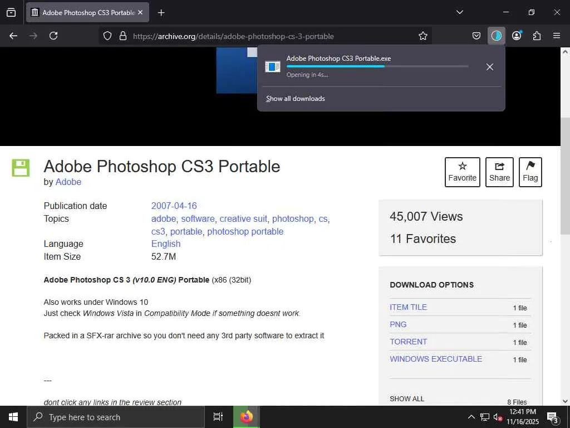
Task: Add this item to Favorites
Action: point(463,172)
